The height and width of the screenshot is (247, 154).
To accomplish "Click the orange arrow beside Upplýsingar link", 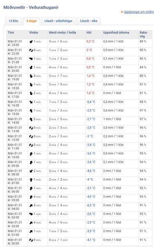I will 122,12.
